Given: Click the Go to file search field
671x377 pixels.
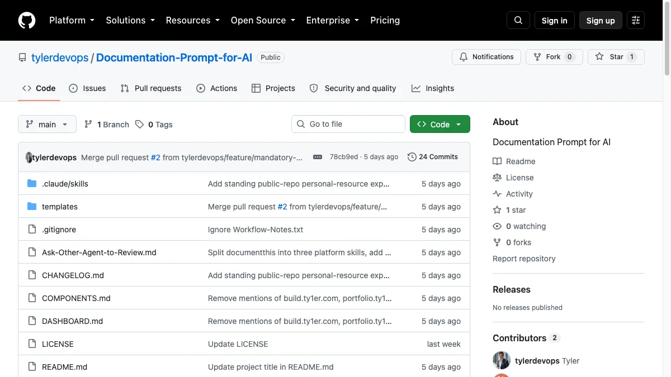Looking at the screenshot, I should tap(348, 124).
